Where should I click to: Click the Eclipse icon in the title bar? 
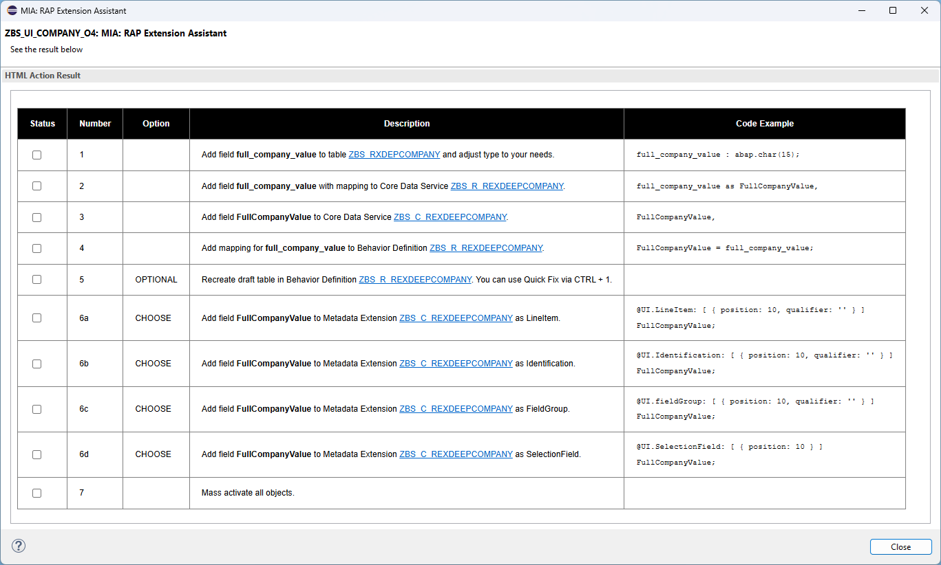(12, 10)
